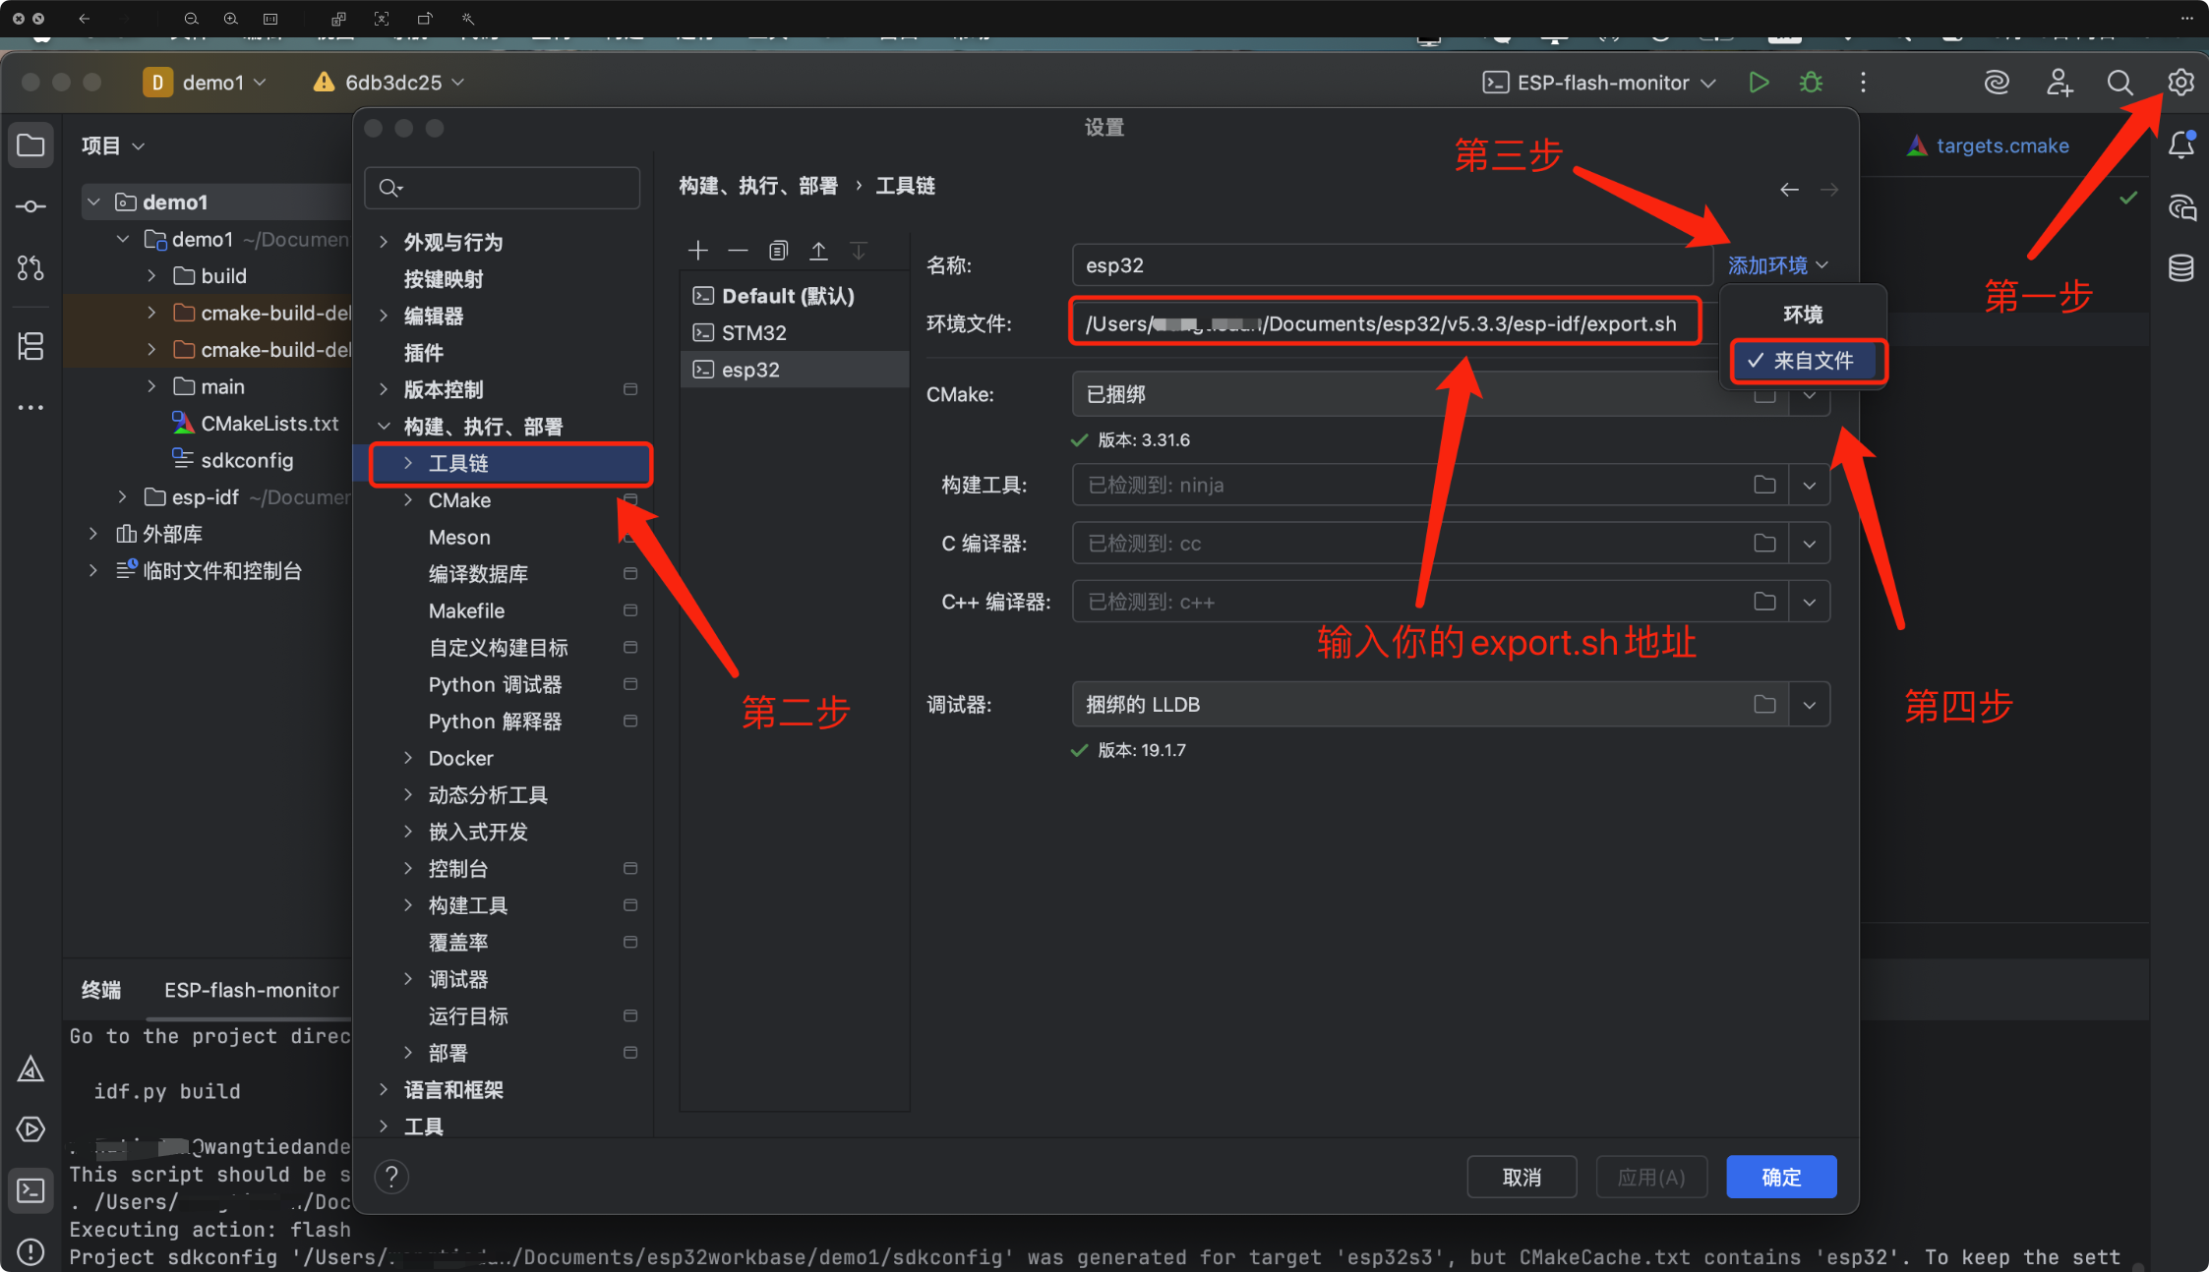
Task: Open the demo1 project selector dropdown
Action: (x=206, y=83)
